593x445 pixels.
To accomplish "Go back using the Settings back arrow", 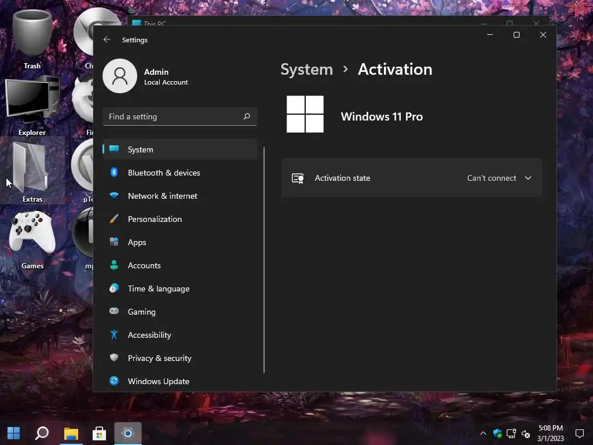I will 107,39.
